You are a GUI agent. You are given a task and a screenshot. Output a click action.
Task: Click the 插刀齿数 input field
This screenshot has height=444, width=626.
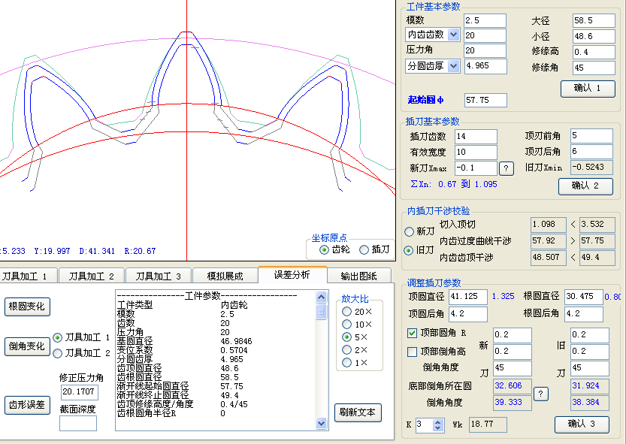(x=476, y=137)
